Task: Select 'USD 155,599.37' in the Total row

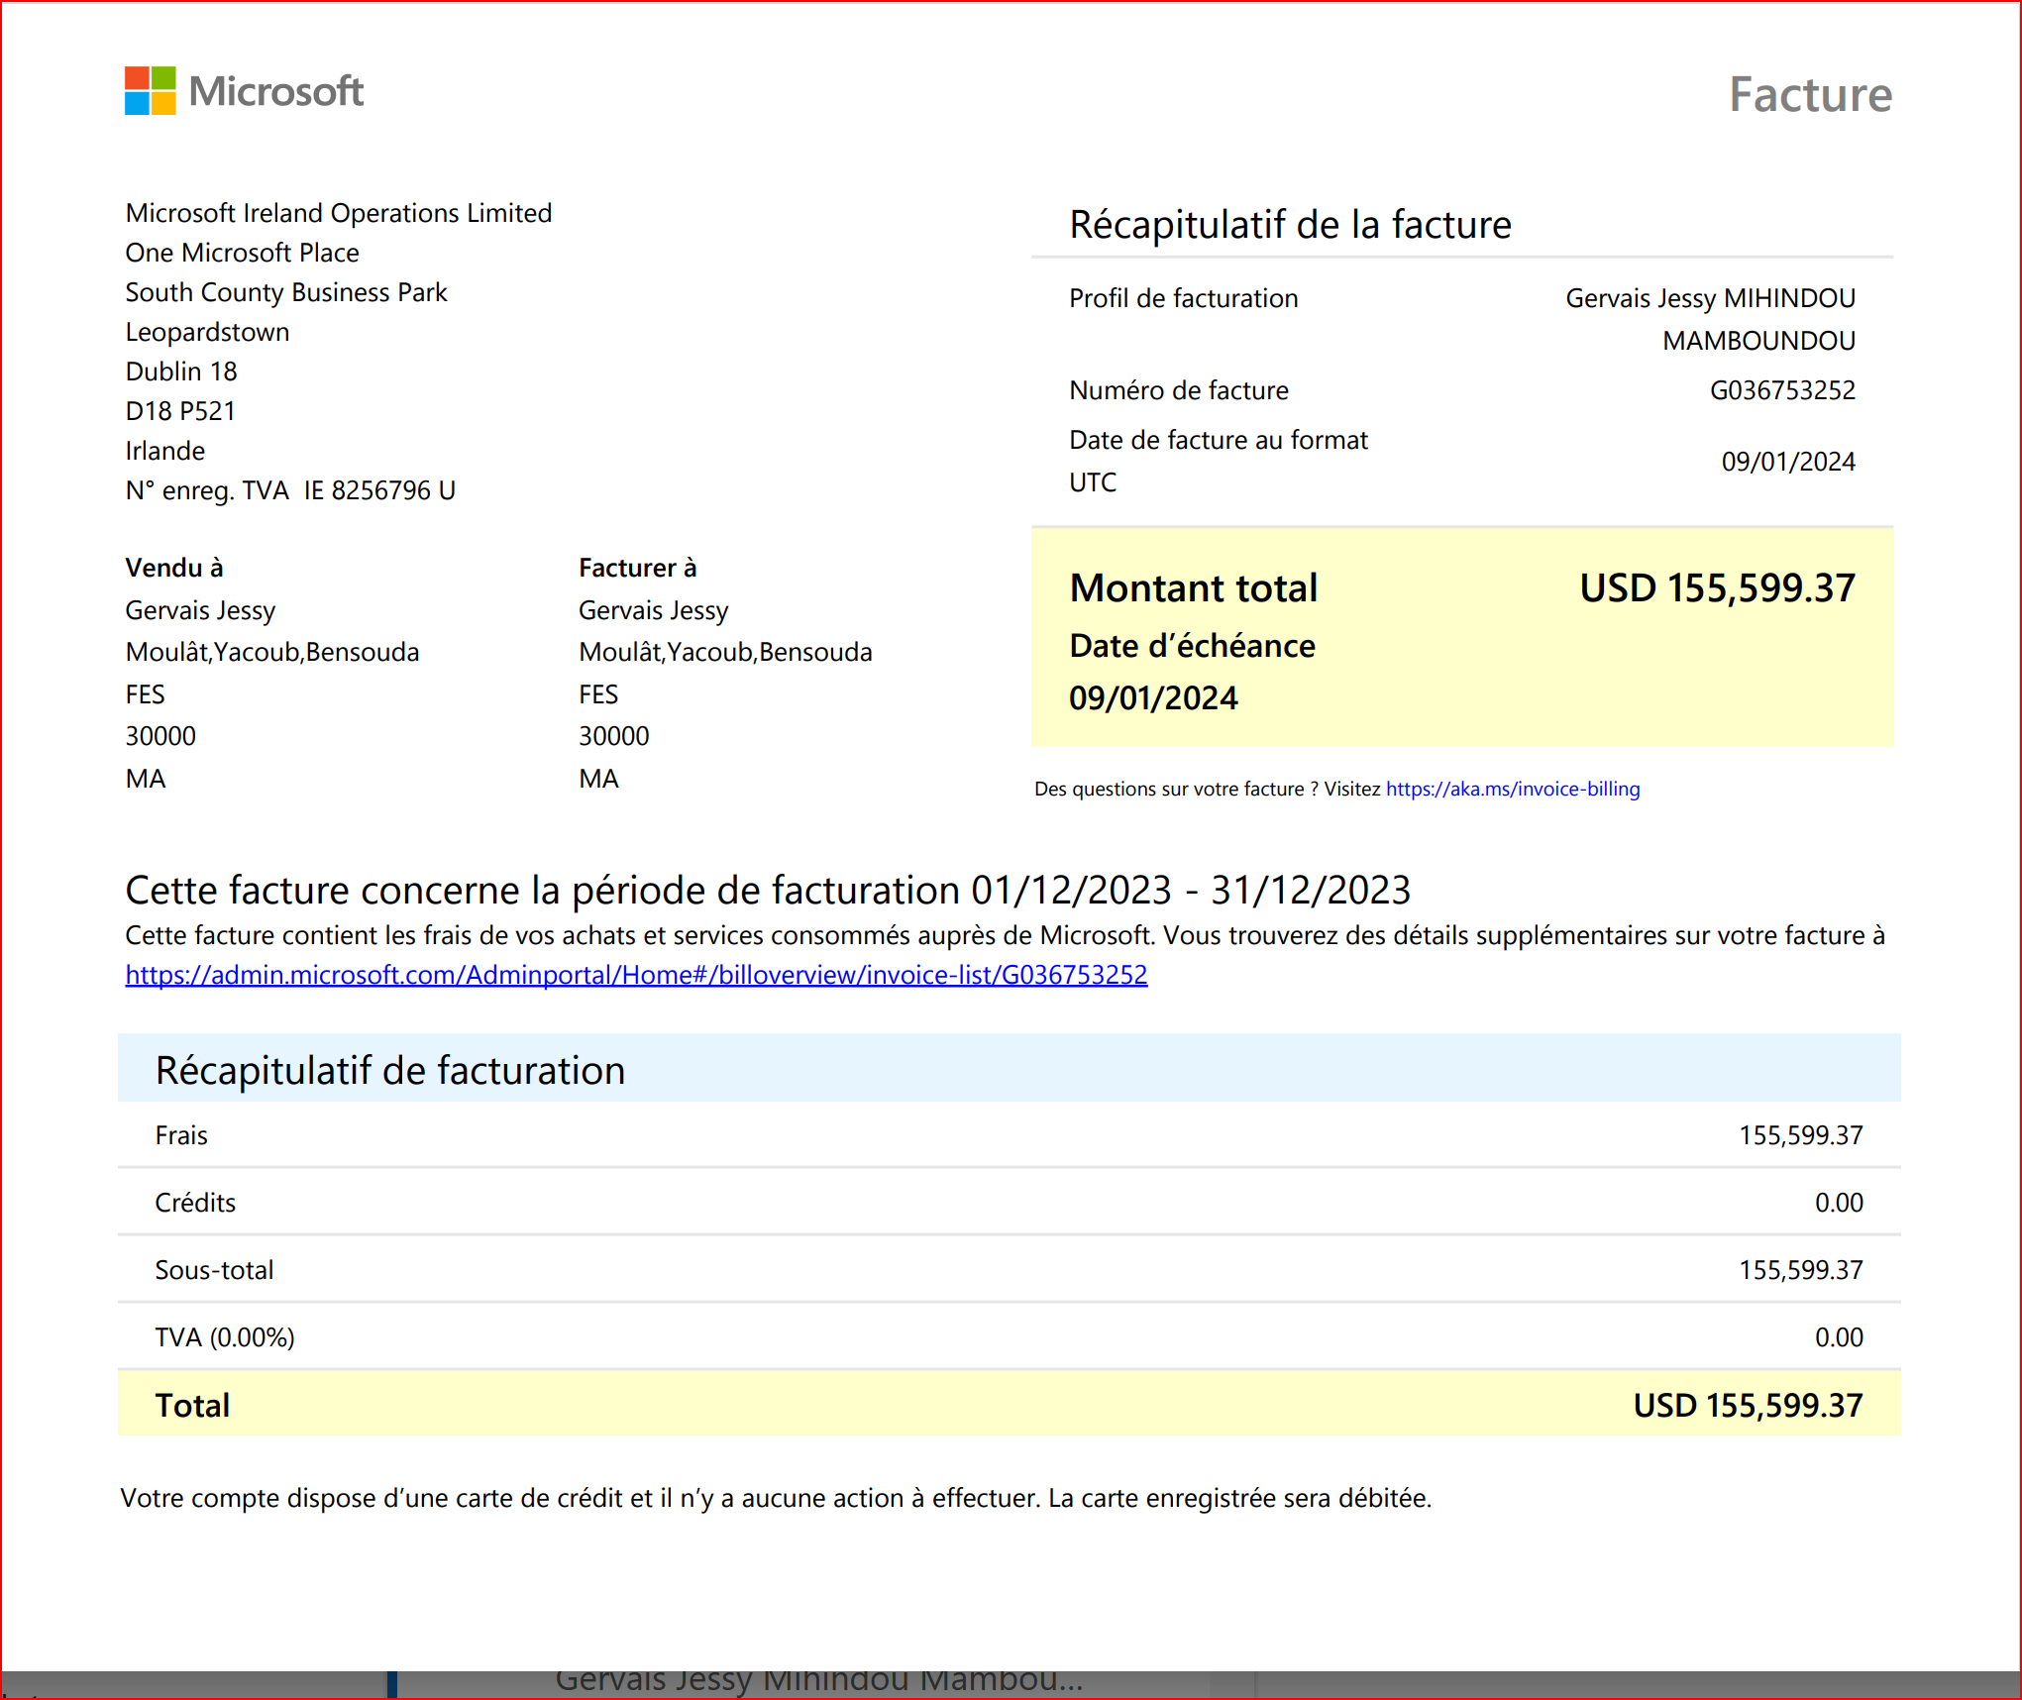Action: (1748, 1406)
